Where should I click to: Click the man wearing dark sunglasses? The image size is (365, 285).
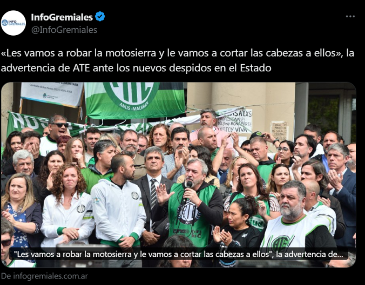(57, 134)
